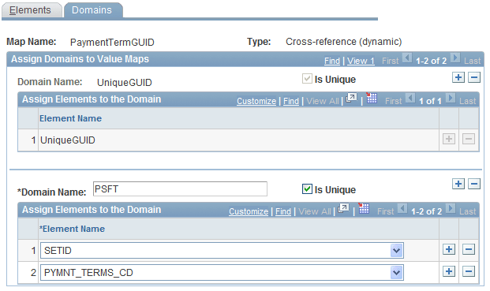
Task: Click the PaymentTermGUID map name text
Action: coord(112,42)
